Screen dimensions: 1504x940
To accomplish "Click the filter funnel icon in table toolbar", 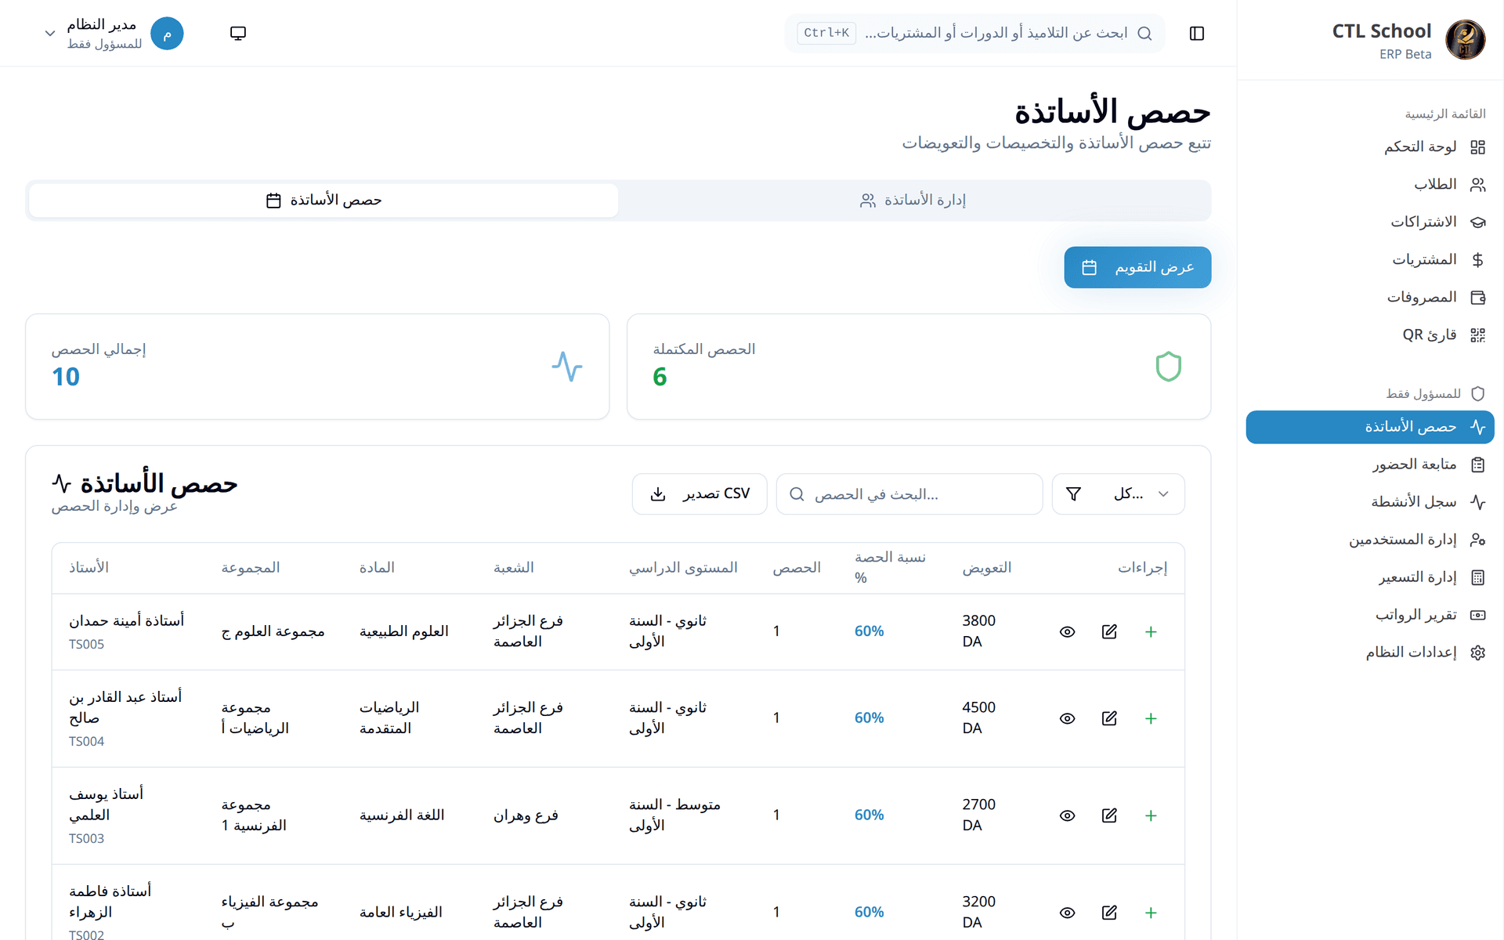I will pos(1074,494).
